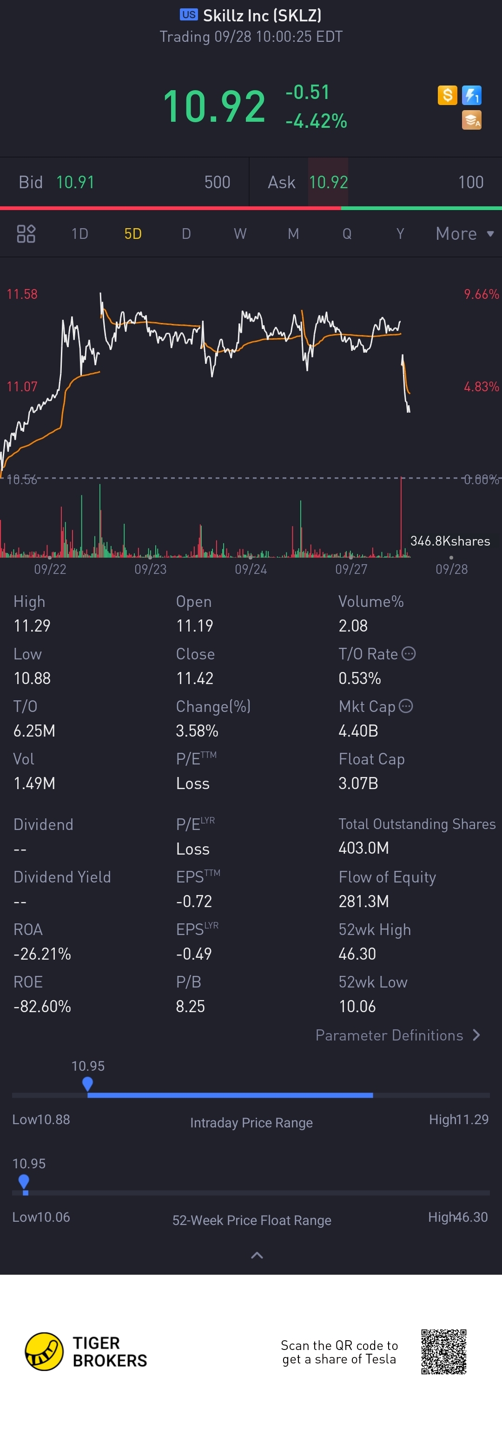Tap the 52wk High value 46.30
Screen dimensions: 502x1429
coord(357,954)
